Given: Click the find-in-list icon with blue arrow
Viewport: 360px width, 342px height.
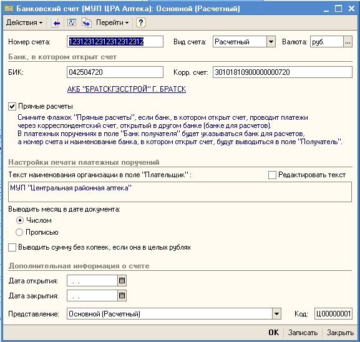Looking at the screenshot, I should (55, 22).
